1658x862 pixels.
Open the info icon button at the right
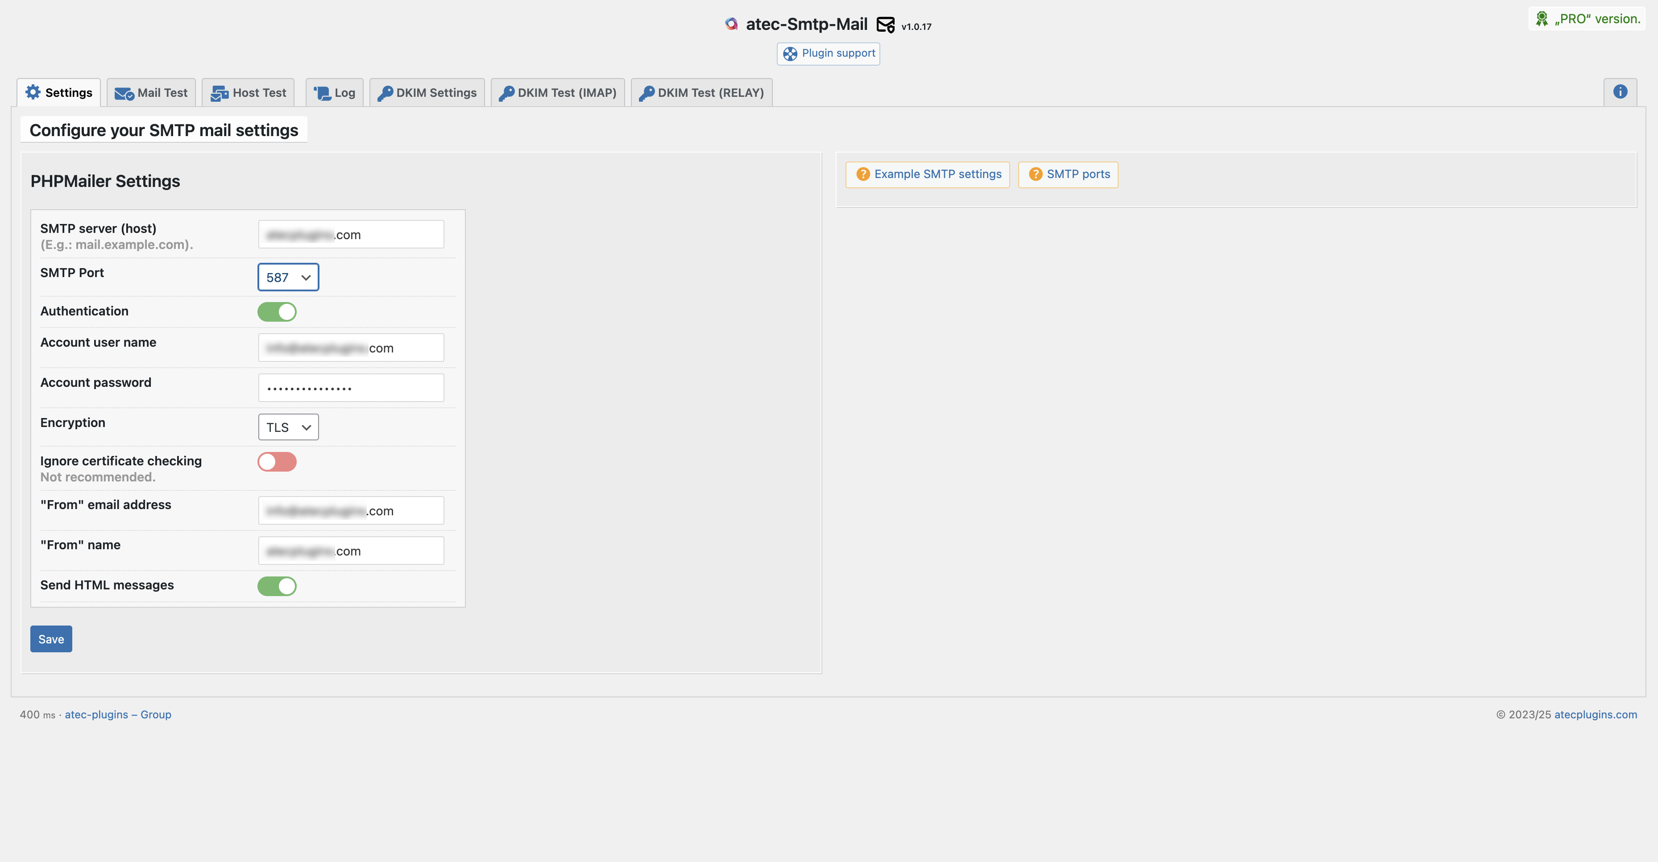coord(1620,92)
